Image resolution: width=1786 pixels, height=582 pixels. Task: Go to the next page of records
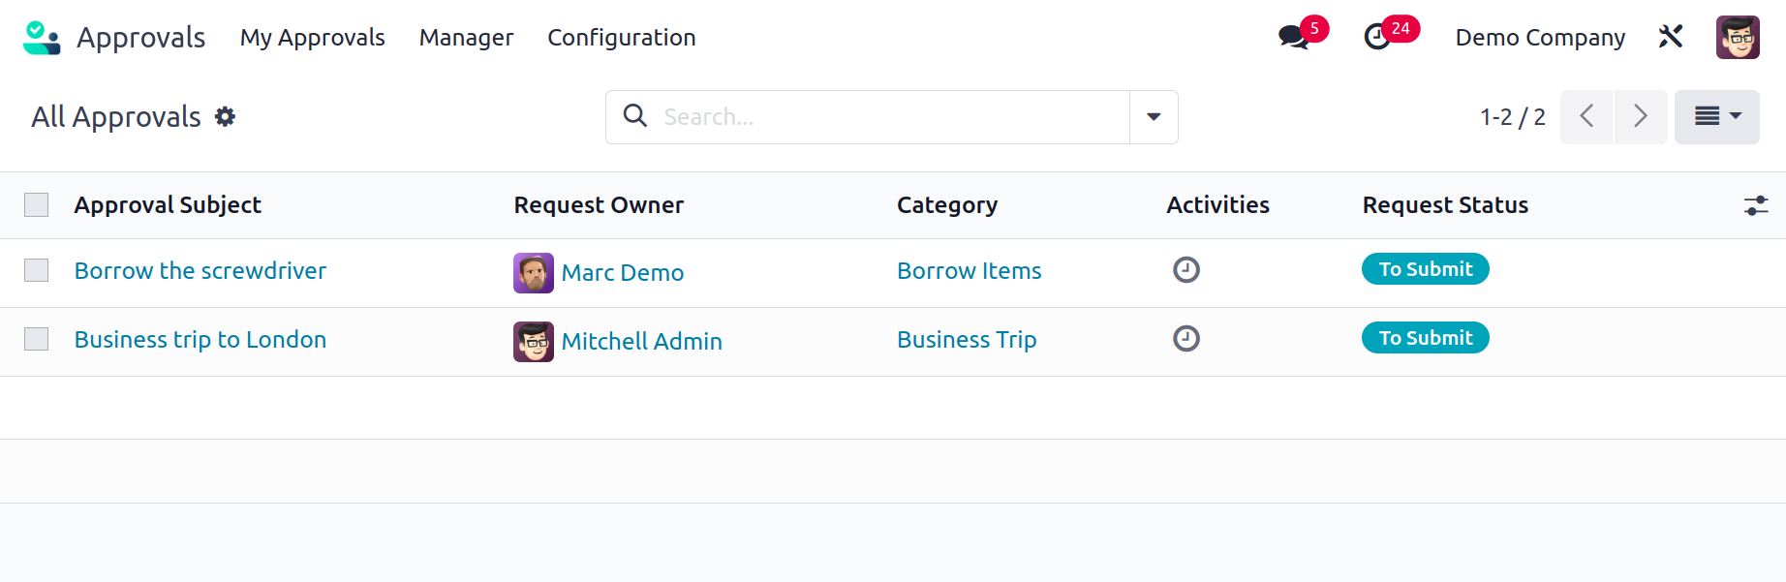click(x=1641, y=117)
